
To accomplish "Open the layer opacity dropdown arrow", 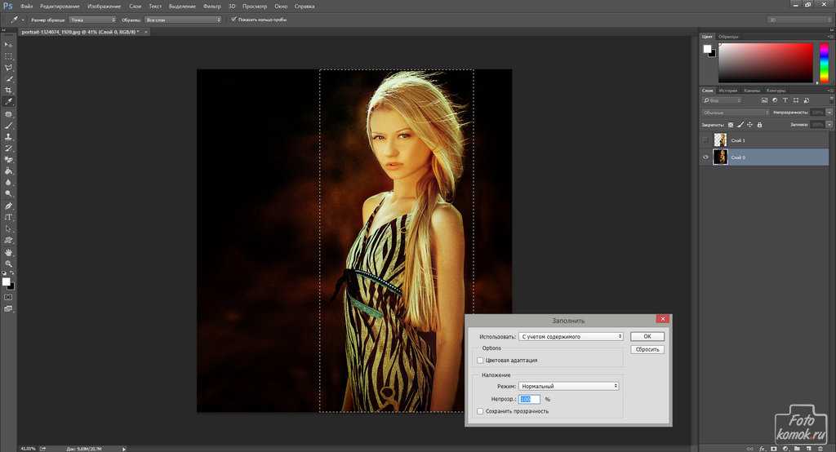I will [x=829, y=113].
